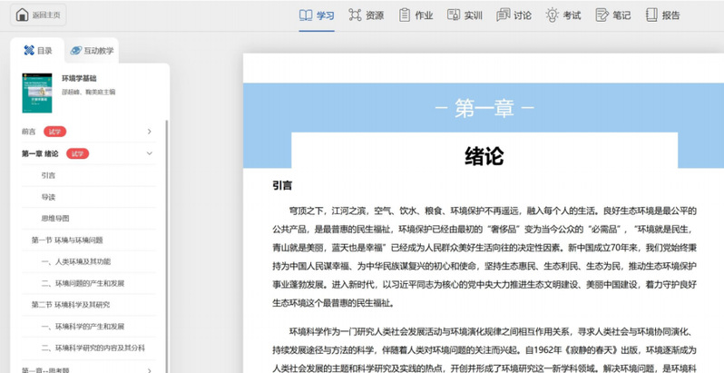724x373 pixels.
Task: Click the planet icon on 互动教学 tab
Action: click(x=75, y=51)
